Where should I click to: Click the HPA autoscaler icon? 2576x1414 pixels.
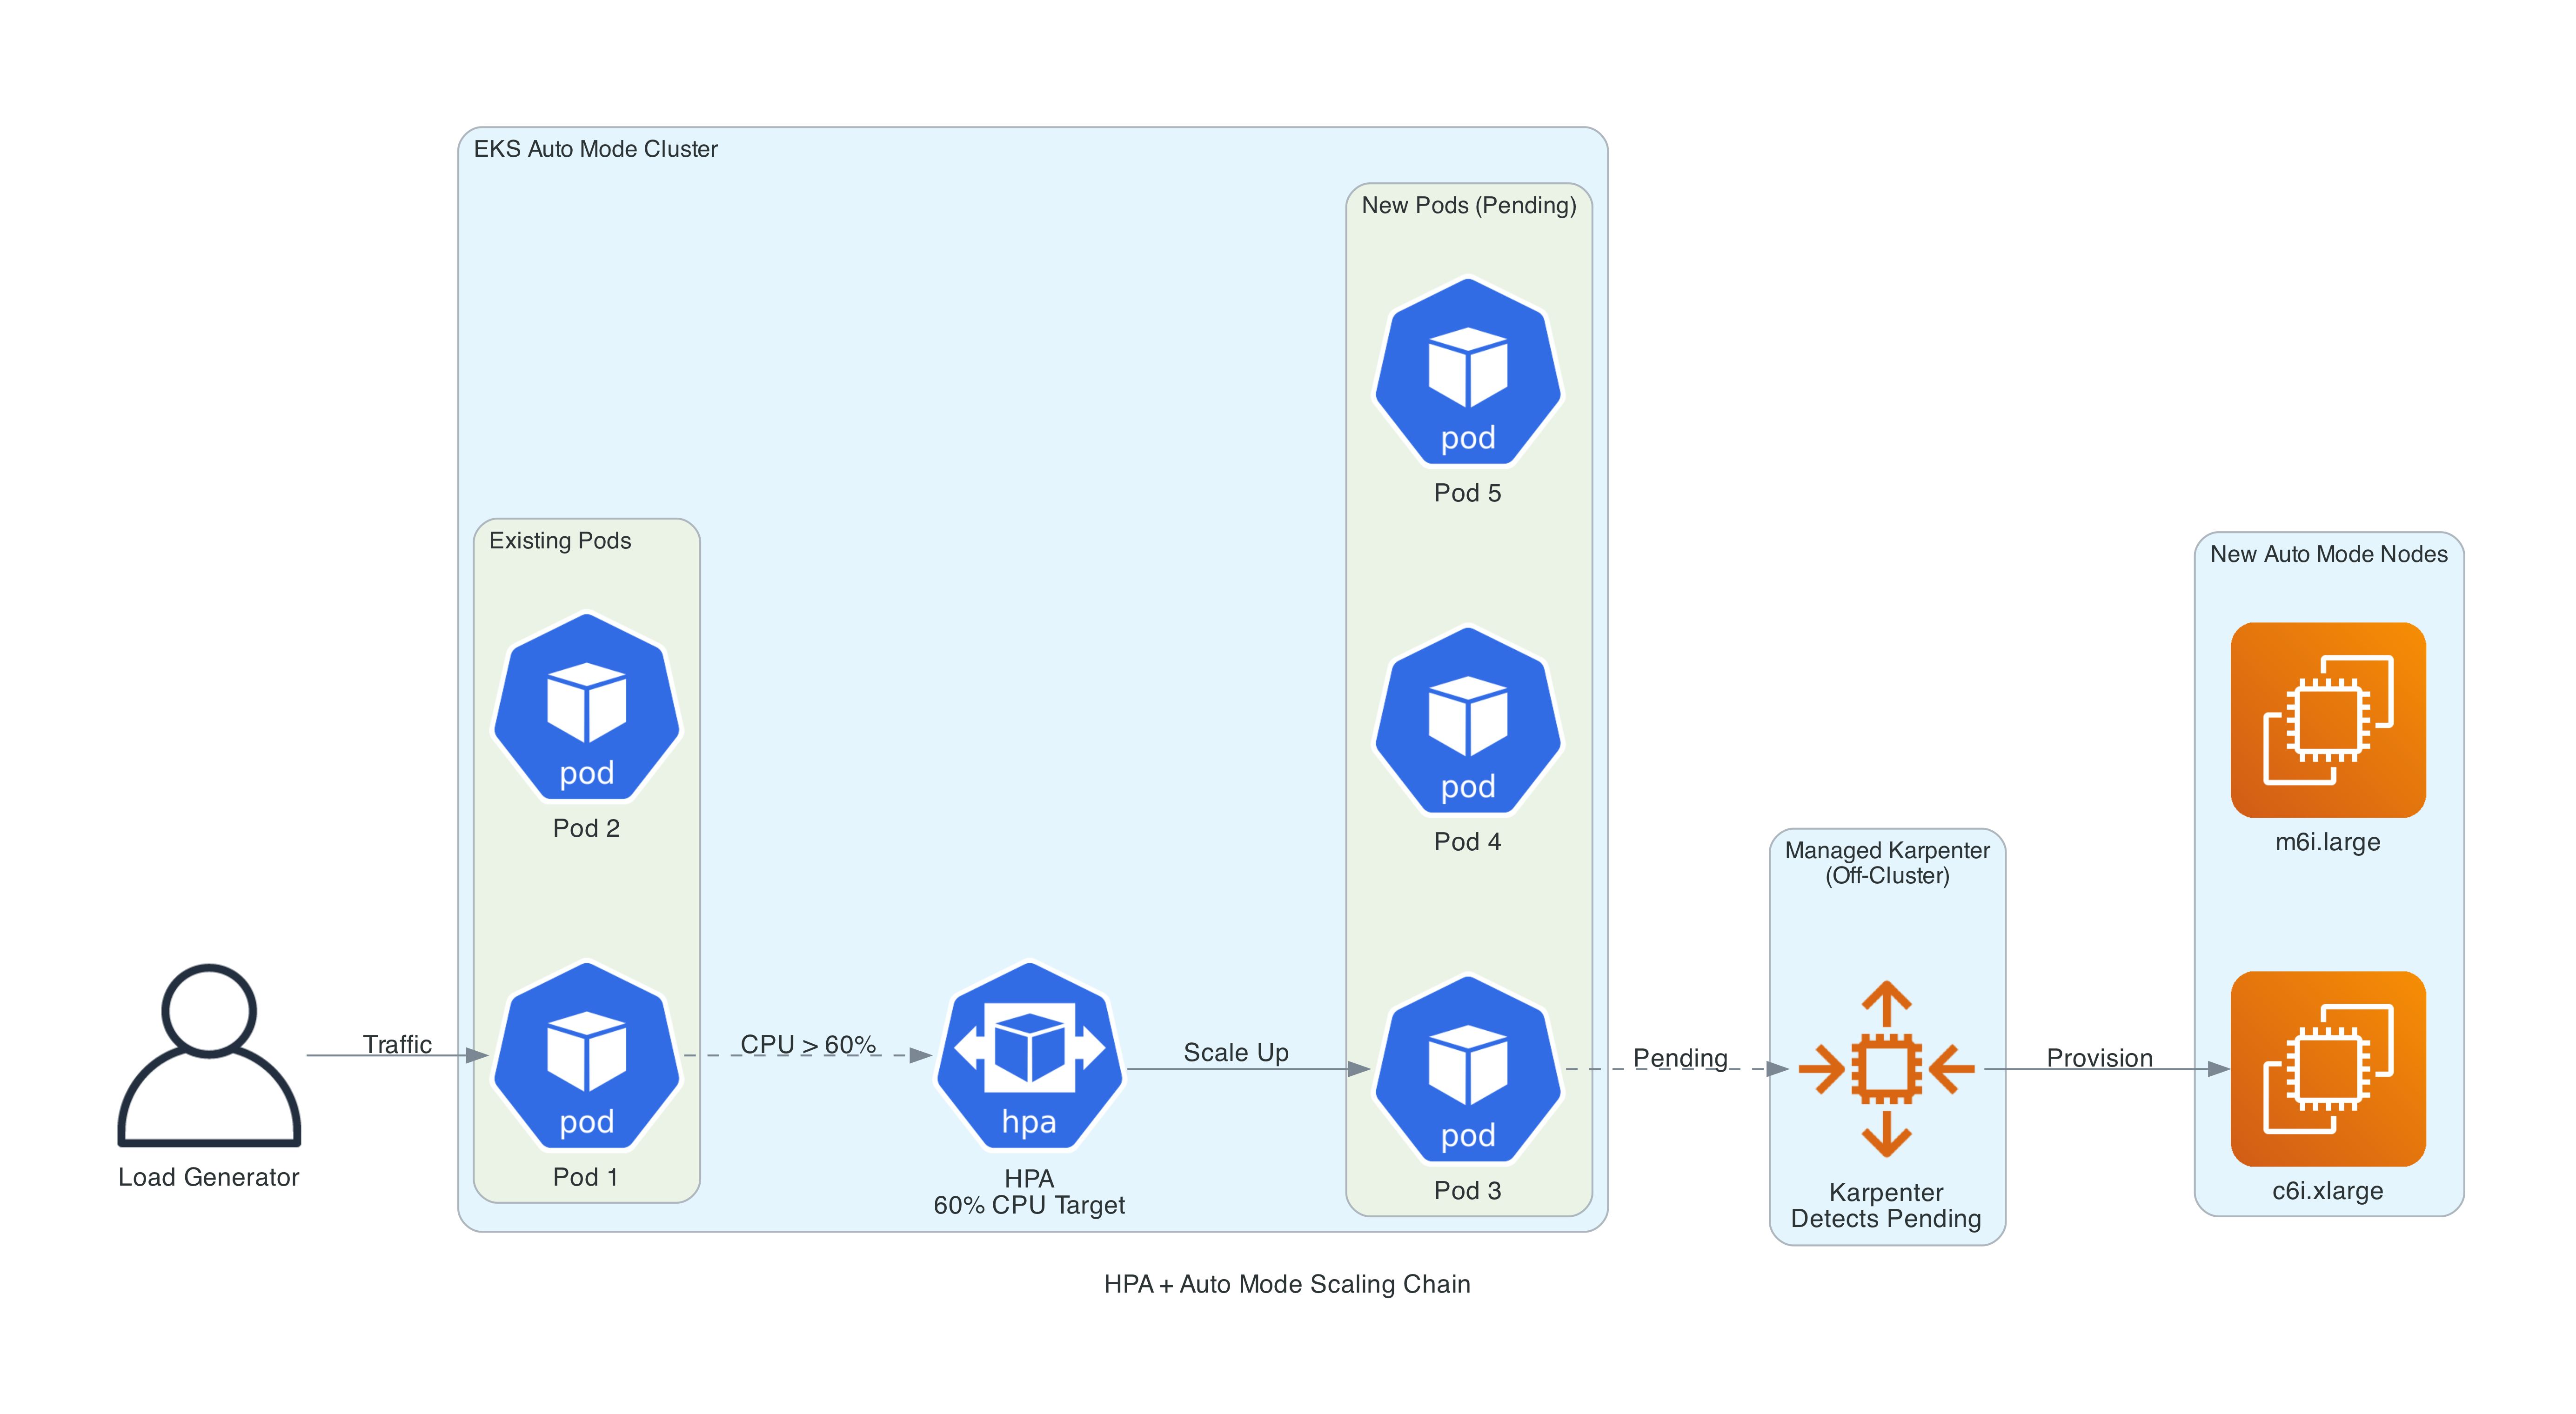click(1029, 1055)
